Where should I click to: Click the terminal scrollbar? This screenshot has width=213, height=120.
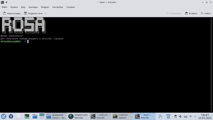tap(211, 65)
